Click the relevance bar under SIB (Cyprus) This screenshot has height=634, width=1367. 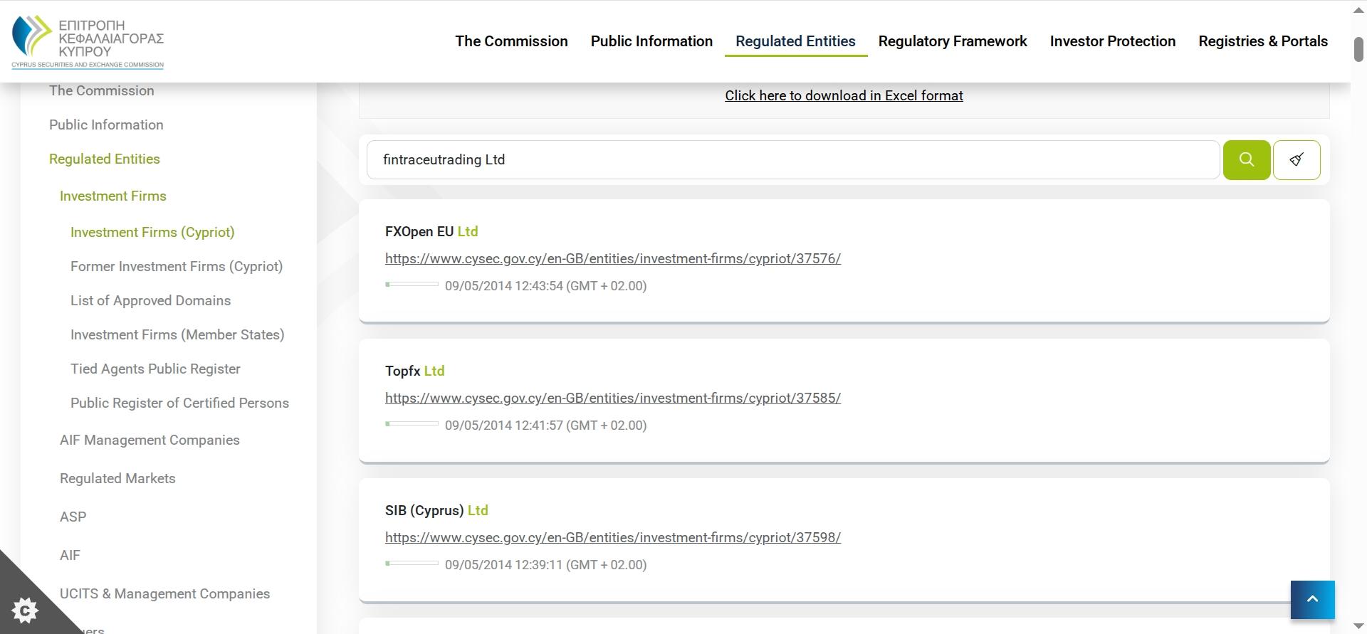pos(412,564)
